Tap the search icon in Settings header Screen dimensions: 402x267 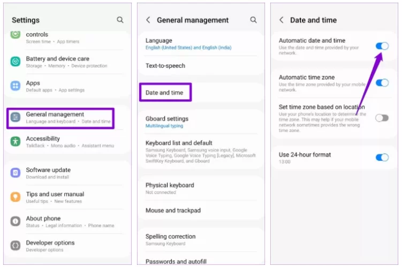click(x=120, y=20)
